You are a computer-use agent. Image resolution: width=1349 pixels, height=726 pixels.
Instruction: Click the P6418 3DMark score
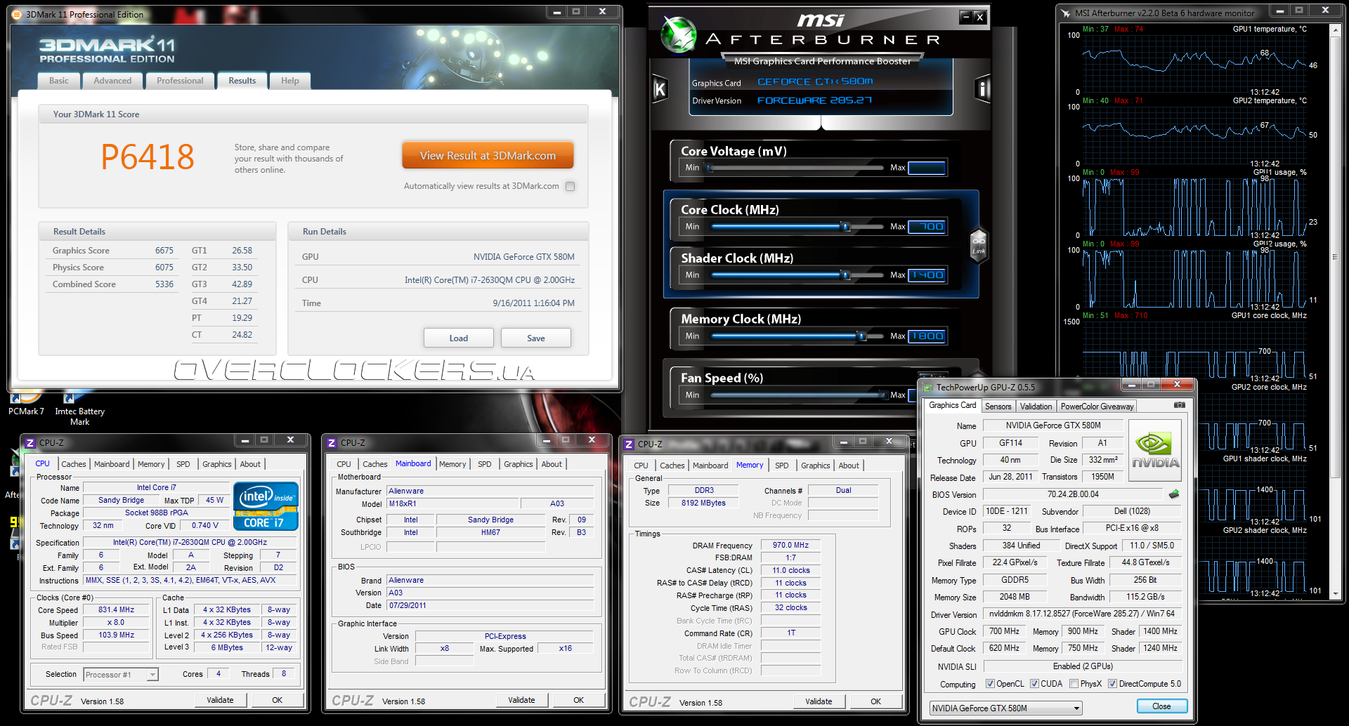coord(148,157)
